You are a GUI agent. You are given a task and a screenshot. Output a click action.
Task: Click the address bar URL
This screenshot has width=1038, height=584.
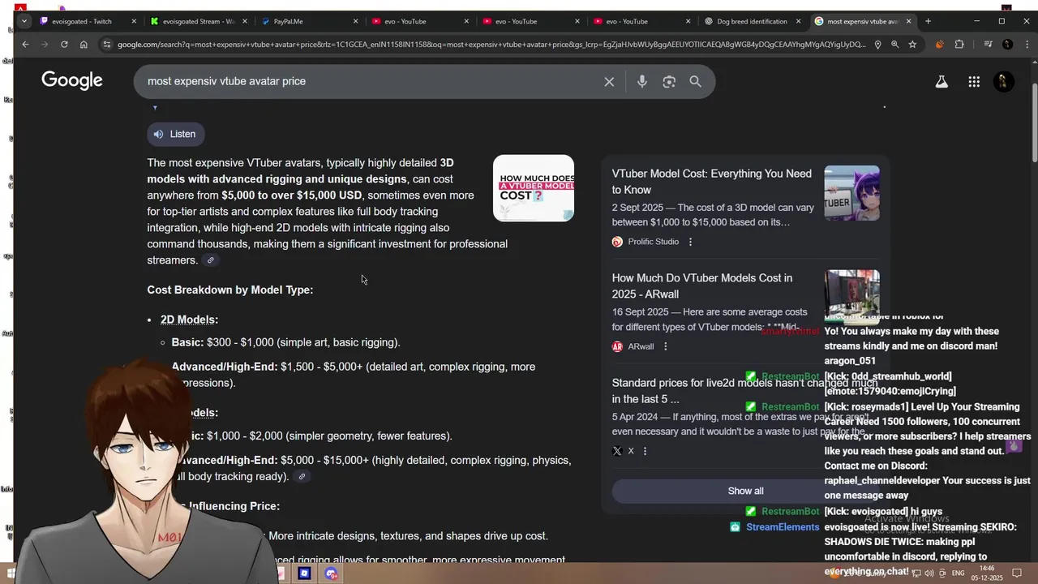pos(491,45)
